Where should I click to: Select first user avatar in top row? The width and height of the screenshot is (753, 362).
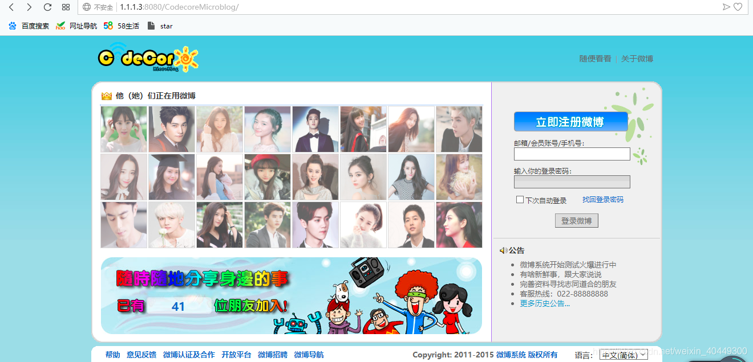[x=124, y=129]
